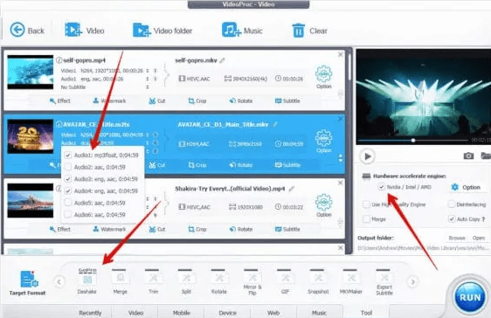
Task: Seek using the preview progress slider
Action: click(413, 141)
